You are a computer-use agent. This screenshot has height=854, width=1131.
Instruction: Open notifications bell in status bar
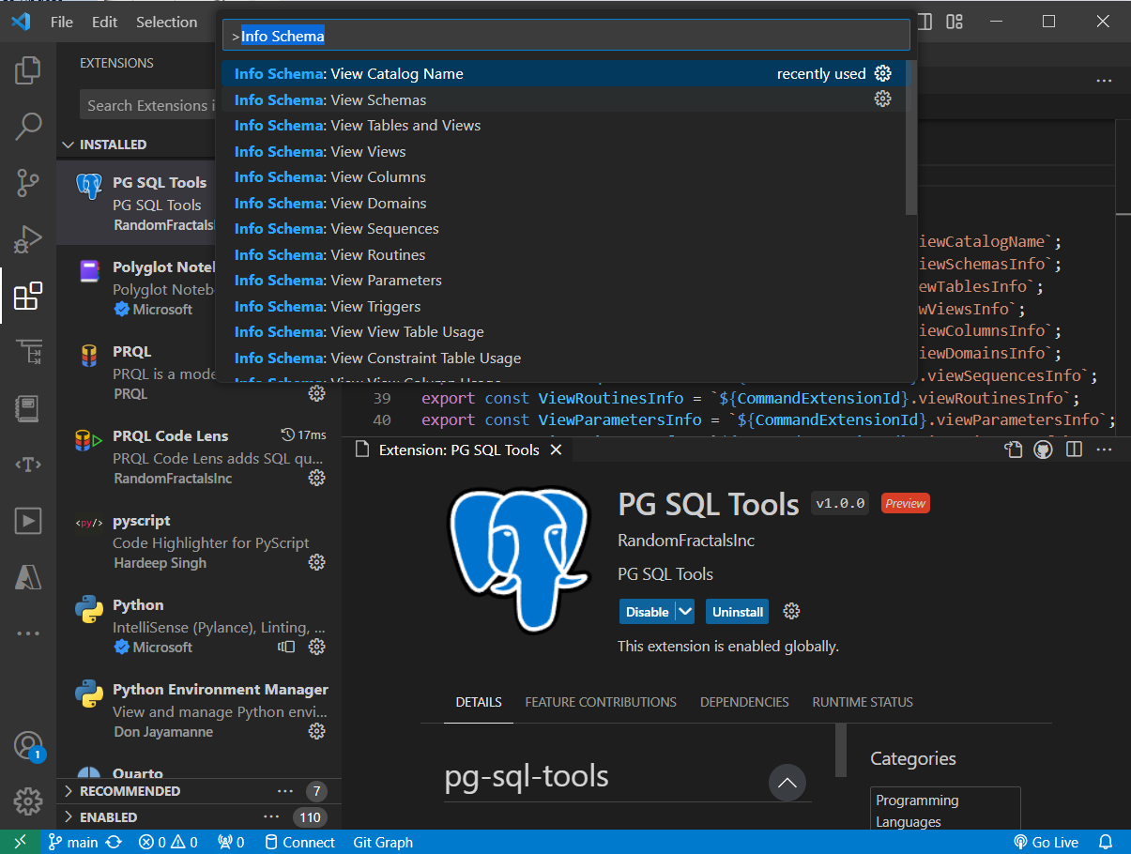click(x=1106, y=842)
